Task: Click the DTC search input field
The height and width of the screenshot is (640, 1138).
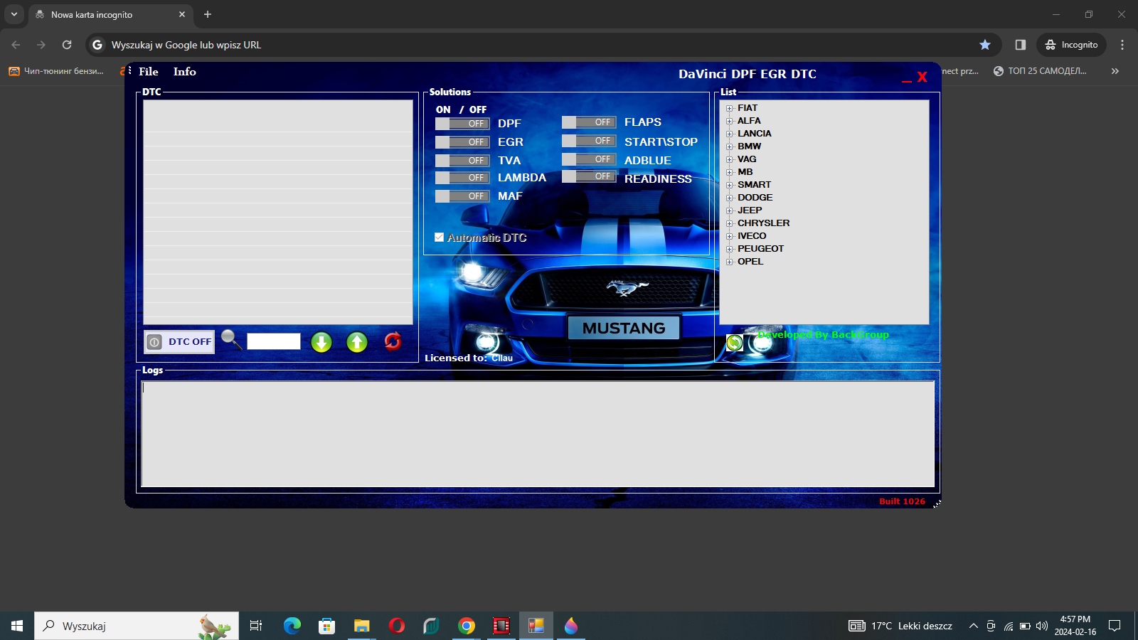Action: click(x=274, y=341)
